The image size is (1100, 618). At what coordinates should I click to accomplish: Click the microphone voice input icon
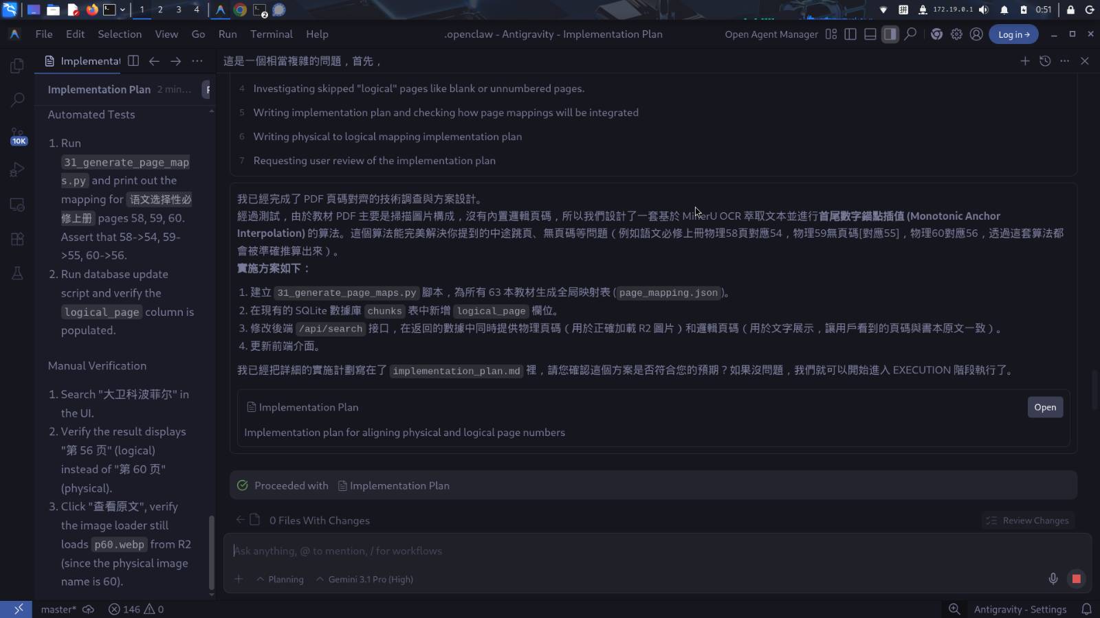pyautogui.click(x=1053, y=579)
